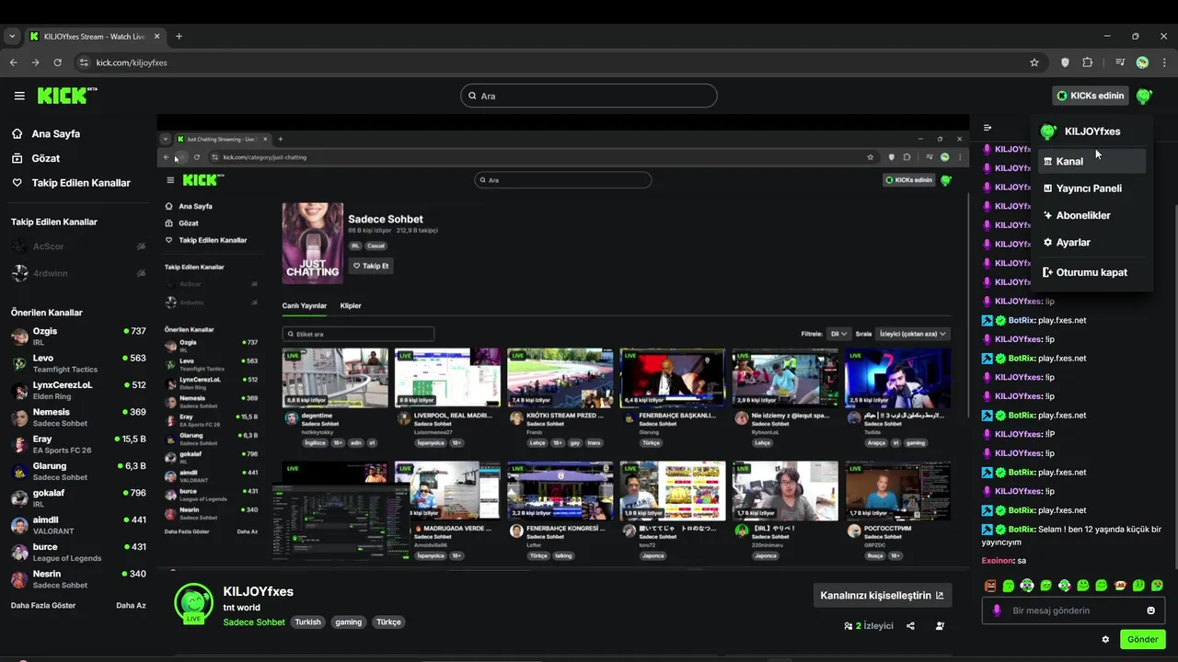
Task: Open the Sadece Sohbet category link
Action: [254, 622]
